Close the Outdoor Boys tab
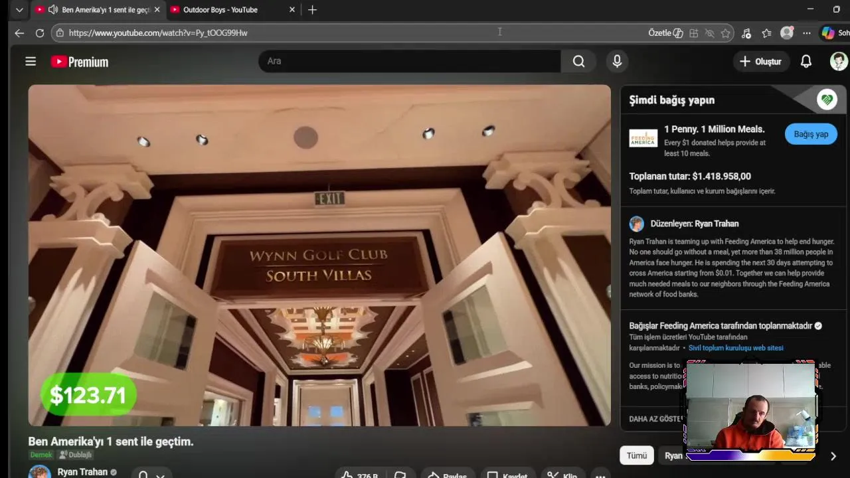850x478 pixels. 292,10
